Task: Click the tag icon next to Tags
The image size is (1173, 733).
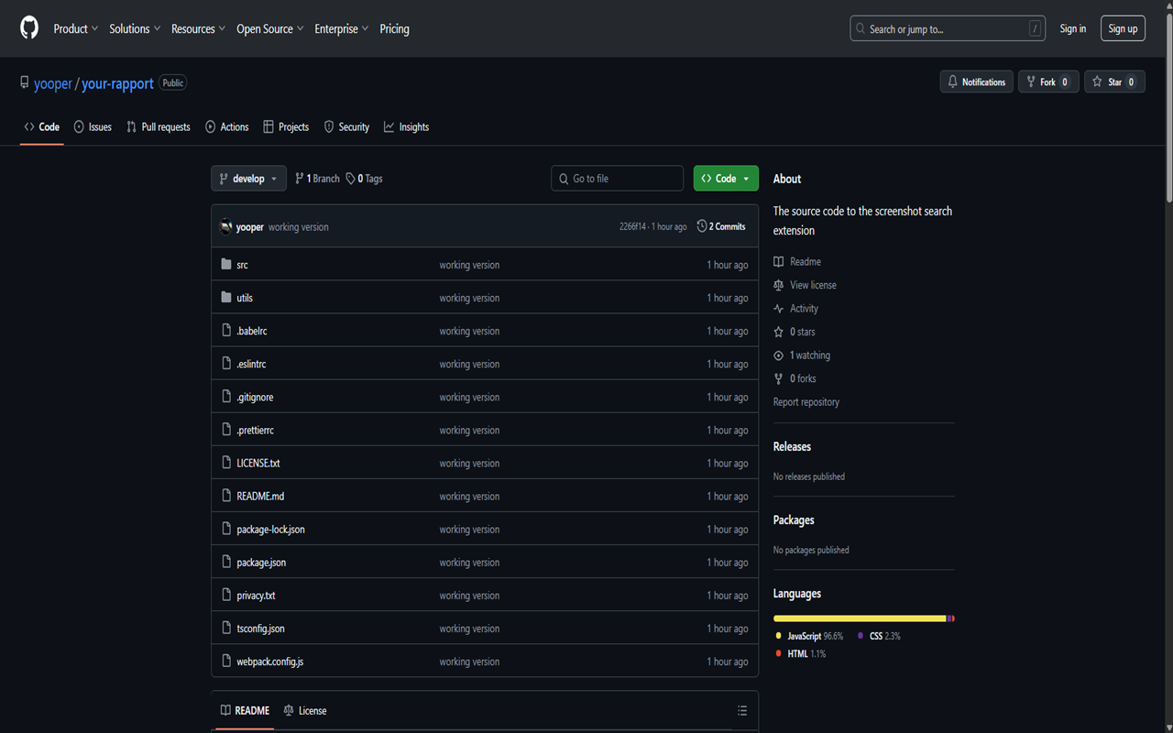Action: coord(350,179)
